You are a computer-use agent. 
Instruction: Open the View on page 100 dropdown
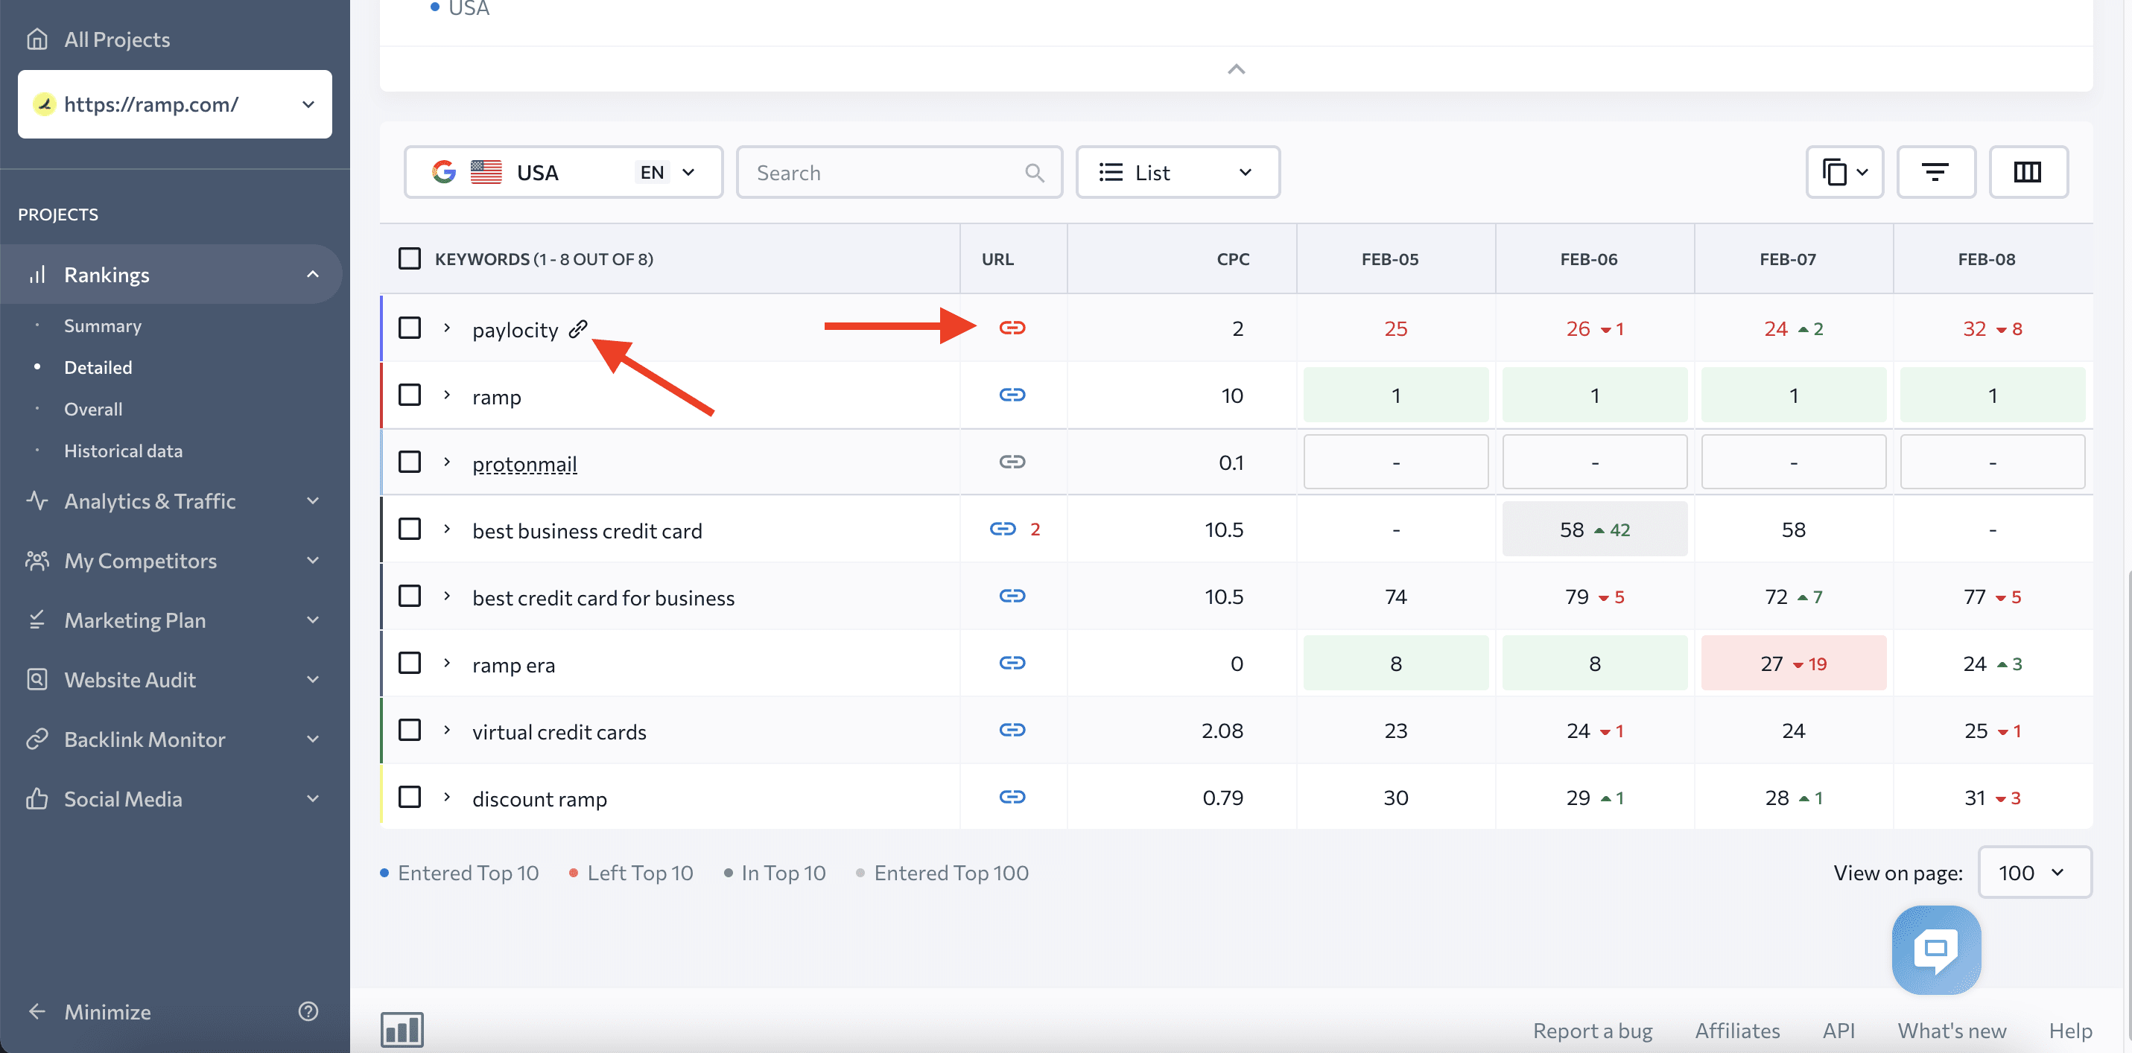[x=2034, y=873]
